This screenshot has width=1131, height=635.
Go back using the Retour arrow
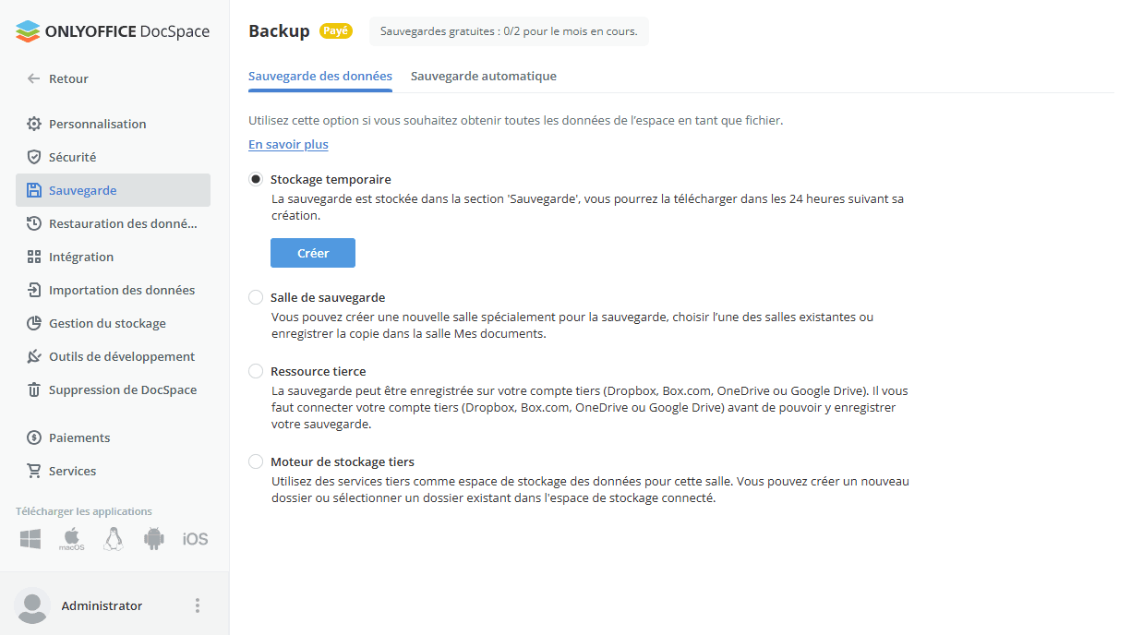[x=34, y=78]
